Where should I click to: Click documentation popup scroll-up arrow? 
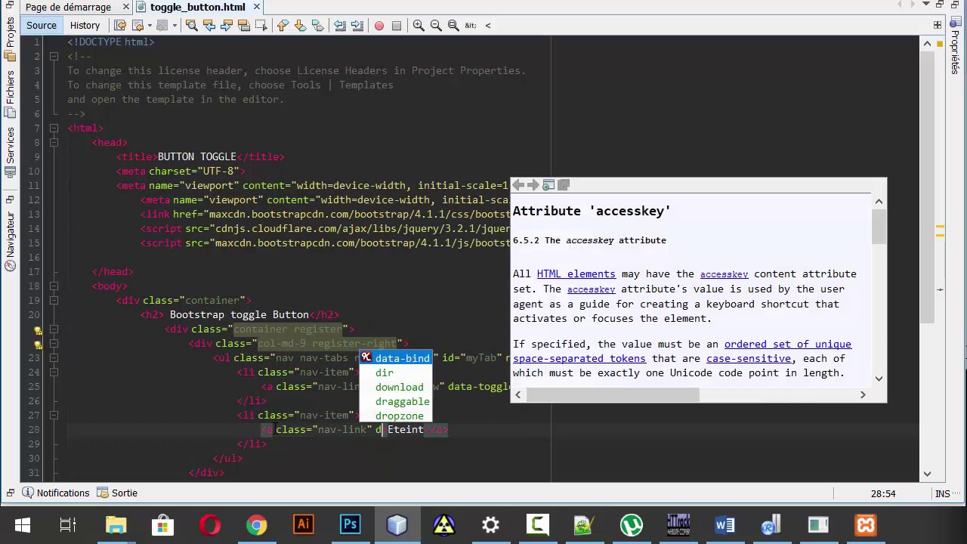(x=879, y=201)
